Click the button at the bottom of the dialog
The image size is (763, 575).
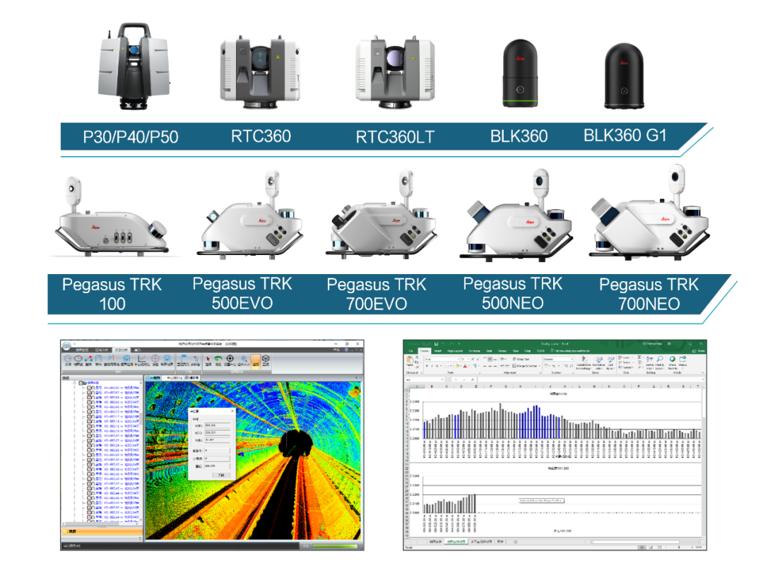(x=221, y=475)
